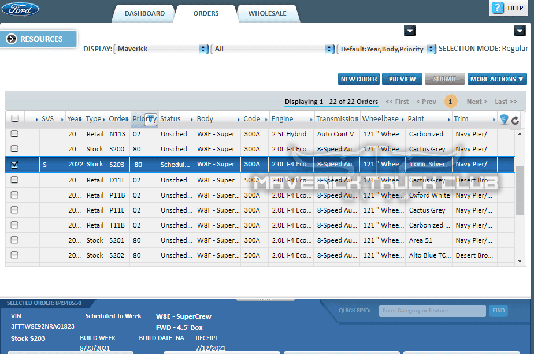
Task: Sort by Status column header
Action: (x=170, y=119)
